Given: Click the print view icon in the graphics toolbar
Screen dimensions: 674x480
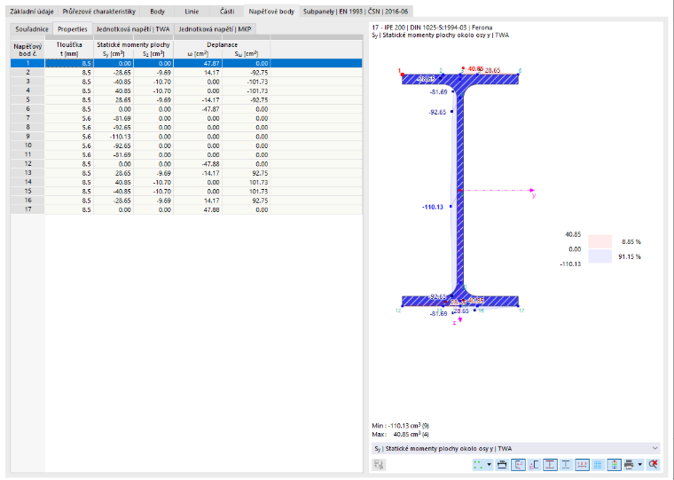Looking at the screenshot, I should [502, 465].
